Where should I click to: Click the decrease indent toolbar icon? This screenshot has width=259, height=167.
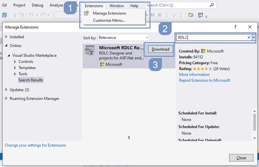(14, 15)
